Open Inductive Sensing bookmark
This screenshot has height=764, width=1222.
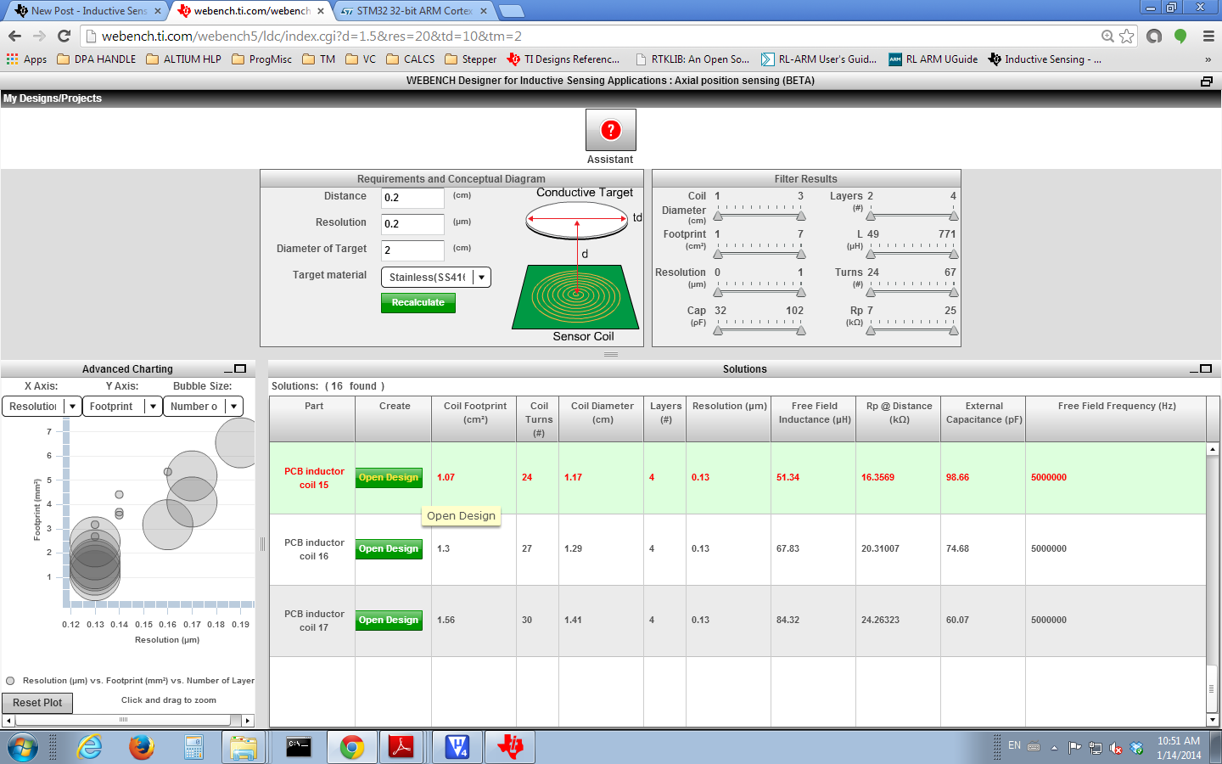[x=1045, y=59]
